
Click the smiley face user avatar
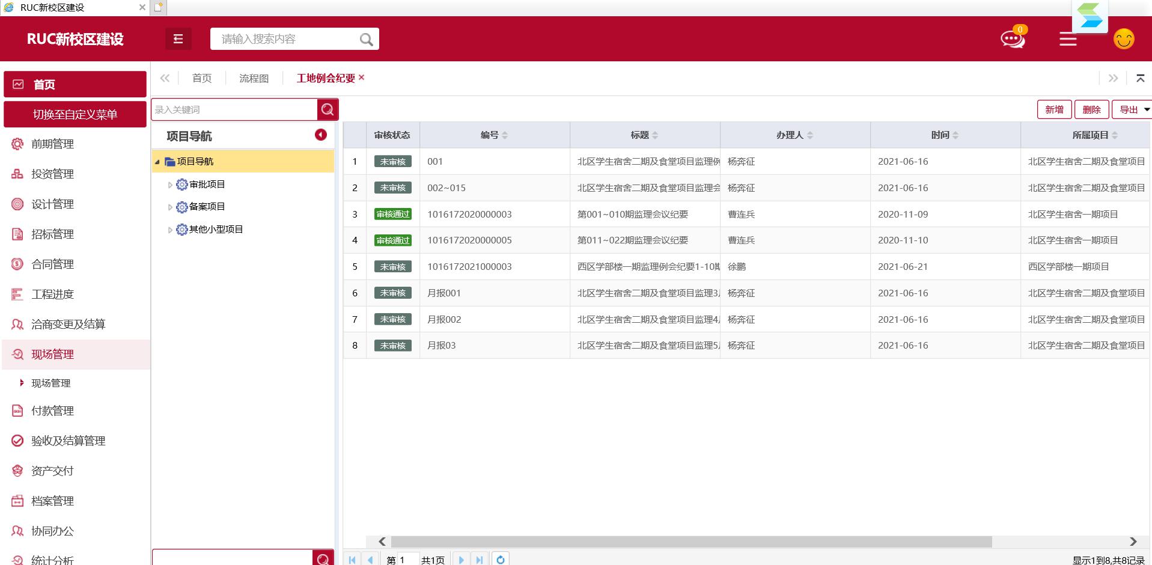(x=1123, y=39)
